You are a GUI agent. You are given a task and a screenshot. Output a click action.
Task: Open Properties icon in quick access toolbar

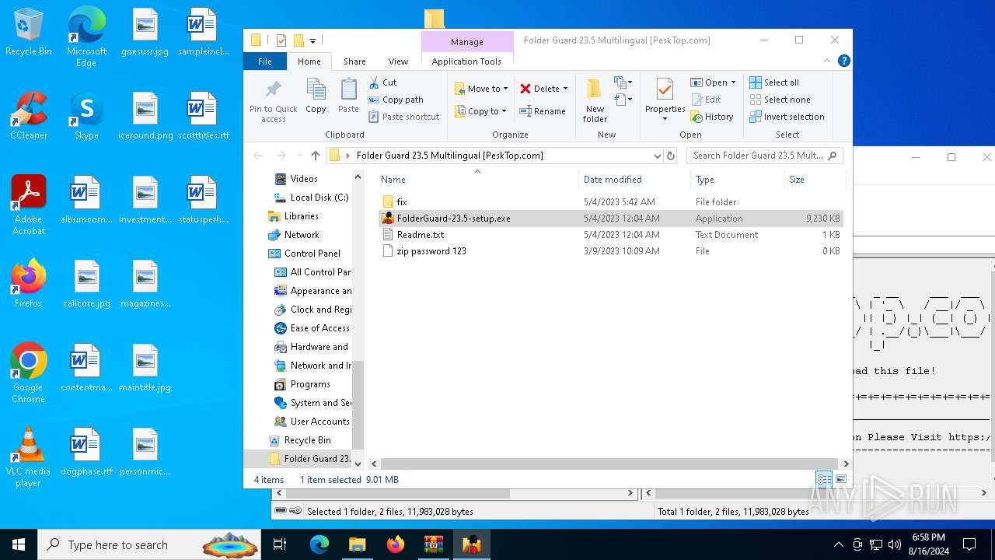point(281,40)
